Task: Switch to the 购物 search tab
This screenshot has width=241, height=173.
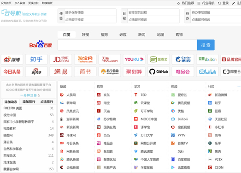Action: (x=179, y=35)
